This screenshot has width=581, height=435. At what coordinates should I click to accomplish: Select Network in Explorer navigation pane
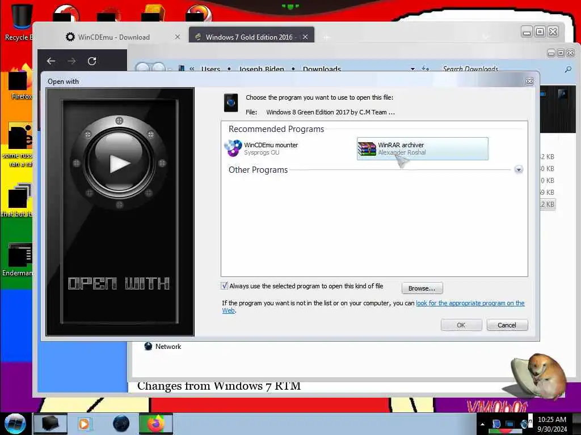click(163, 346)
